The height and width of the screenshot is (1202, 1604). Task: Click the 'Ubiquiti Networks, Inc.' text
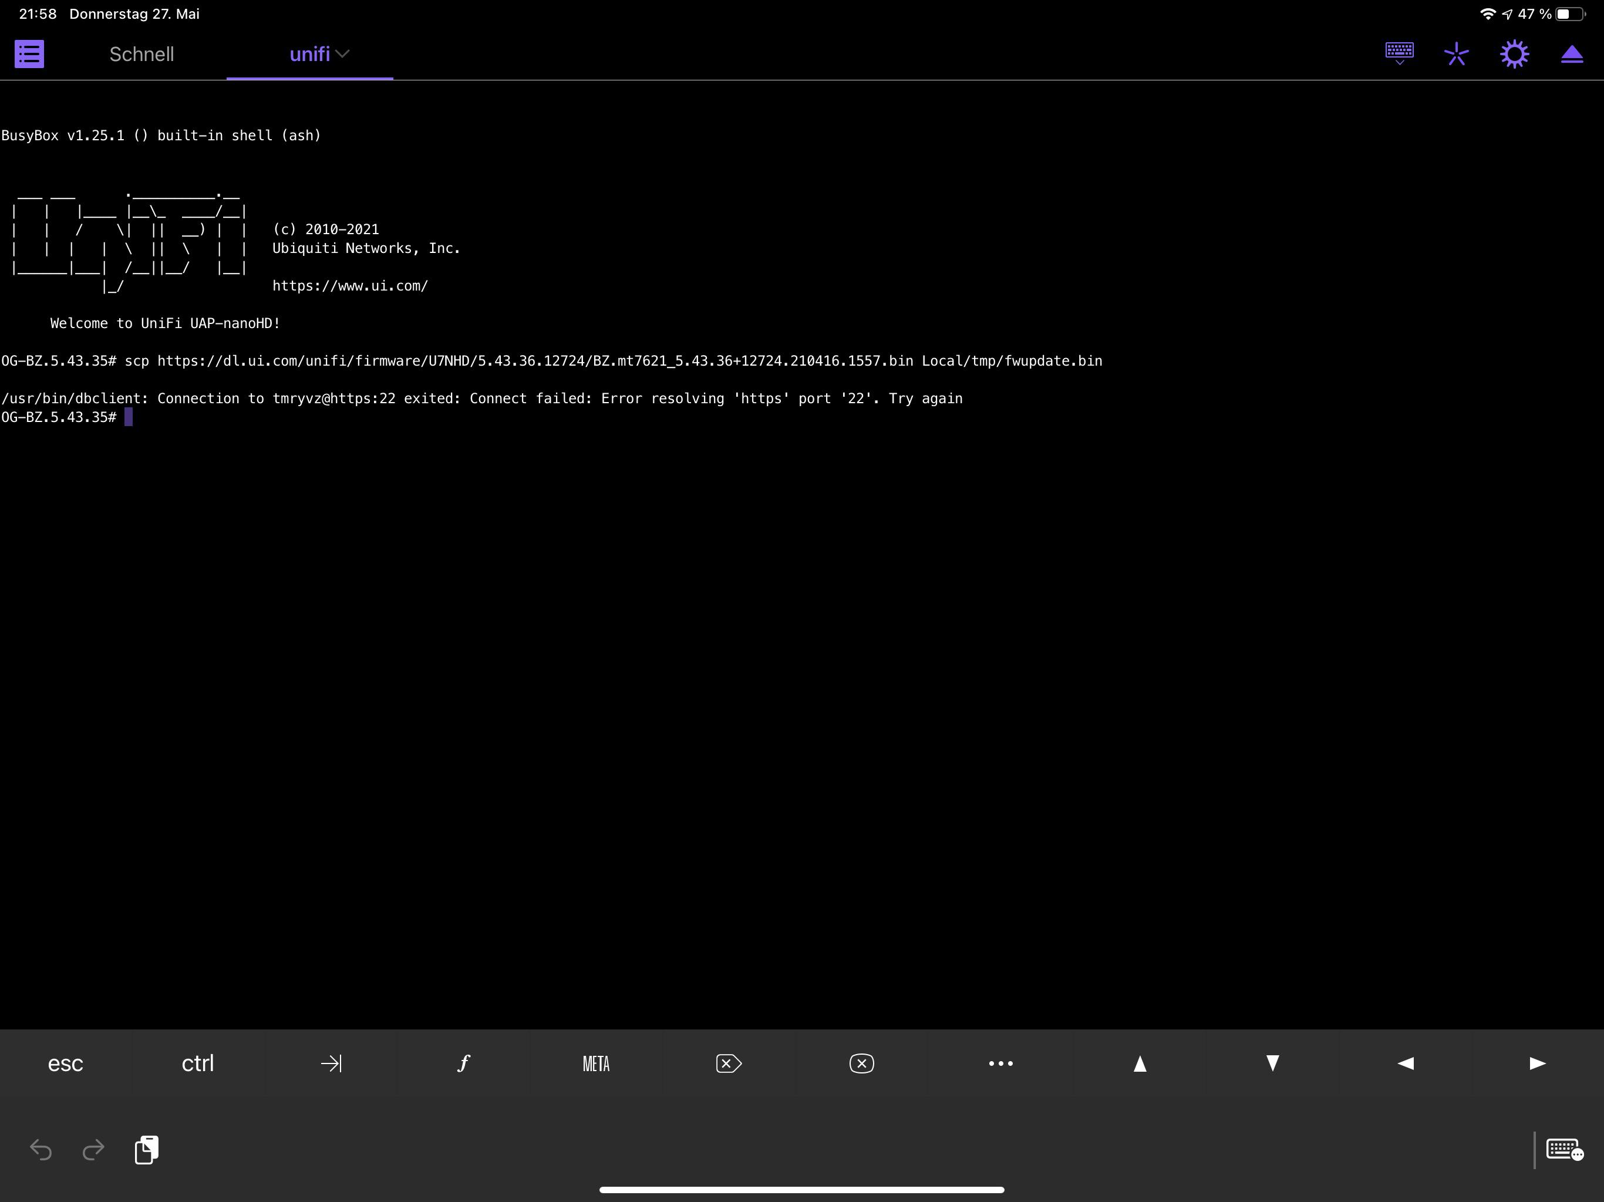[366, 248]
